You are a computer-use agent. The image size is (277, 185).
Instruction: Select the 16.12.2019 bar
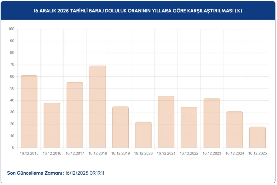pyautogui.click(x=120, y=127)
